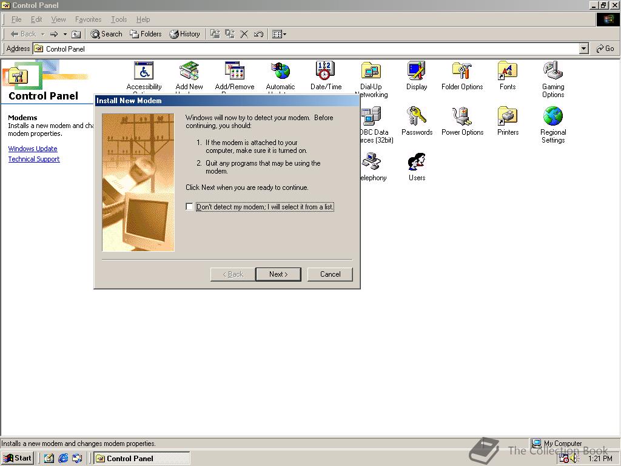Screen dimensions: 621x466
Task: Open the Regional Settings icon
Action: pyautogui.click(x=553, y=117)
